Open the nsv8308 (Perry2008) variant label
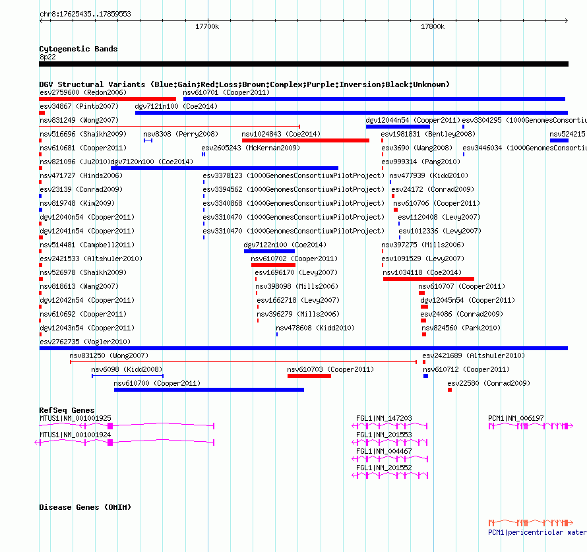Screen dimensions: 587x552 point(181,134)
